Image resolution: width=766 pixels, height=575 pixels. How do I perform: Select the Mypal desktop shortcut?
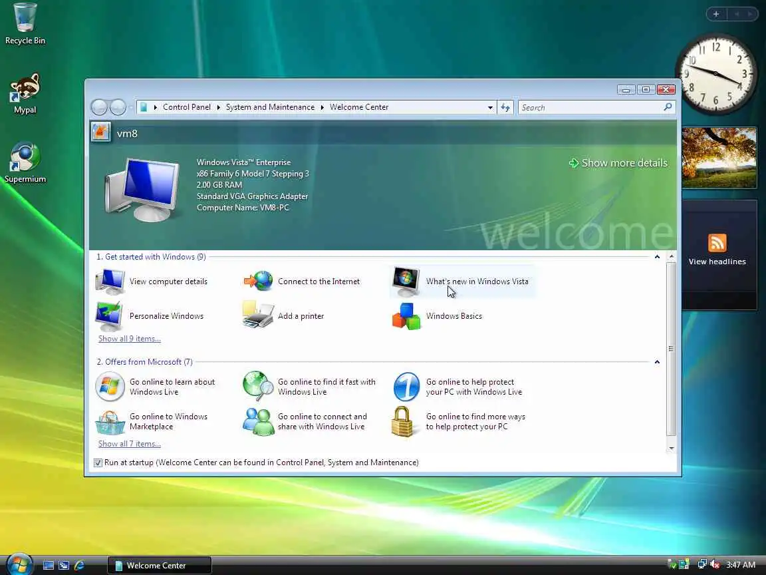point(25,93)
